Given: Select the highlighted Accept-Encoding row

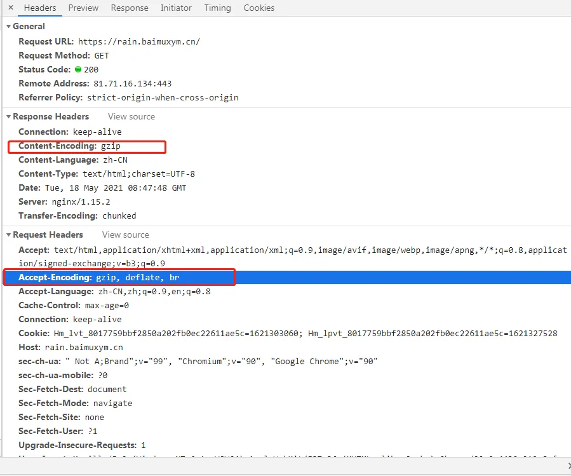Looking at the screenshot, I should (287, 278).
